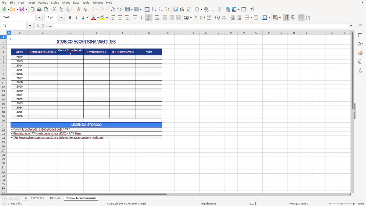Viewport: 366px width, 206px height.
Task: Click Format as Date icon
Action: (209, 18)
